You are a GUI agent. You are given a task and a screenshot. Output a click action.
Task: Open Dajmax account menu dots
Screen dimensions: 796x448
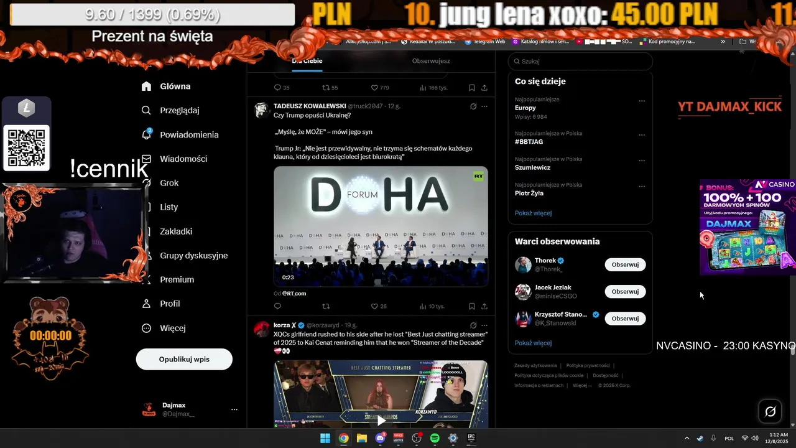(x=234, y=409)
